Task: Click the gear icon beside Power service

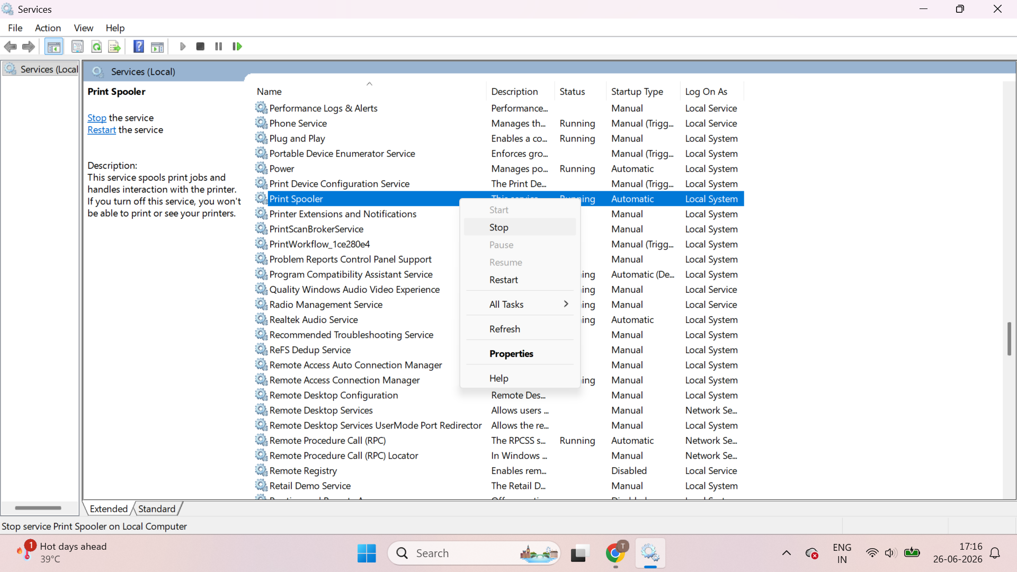Action: coord(261,168)
